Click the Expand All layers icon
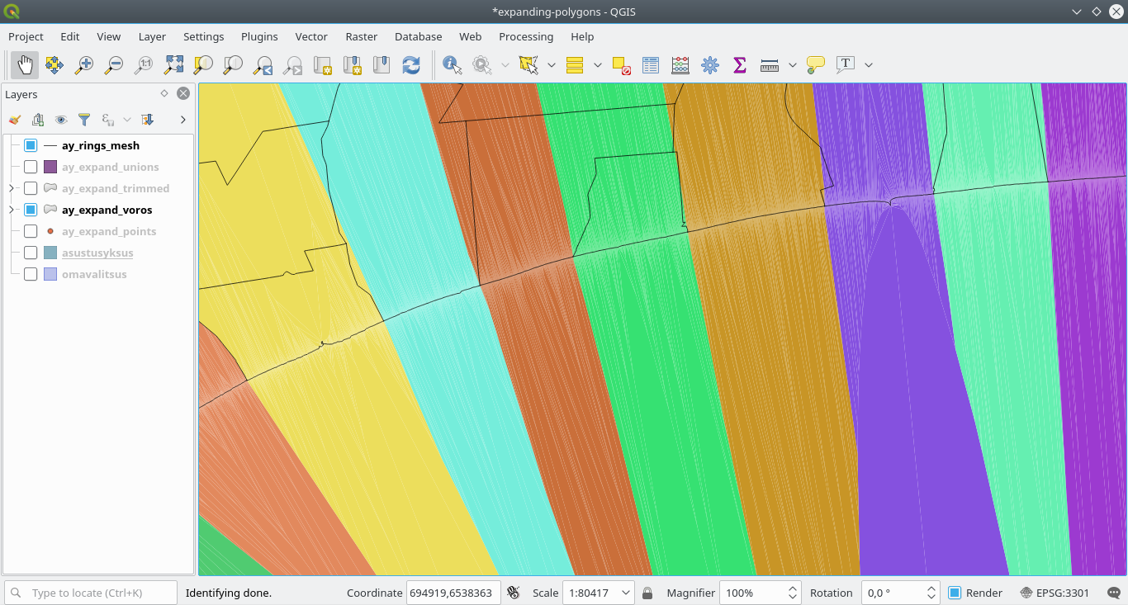 click(x=148, y=120)
